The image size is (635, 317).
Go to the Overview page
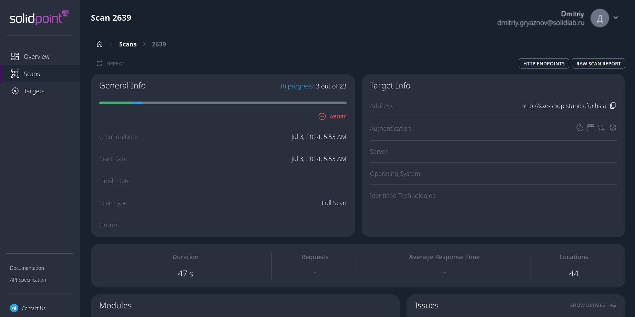[x=36, y=56]
